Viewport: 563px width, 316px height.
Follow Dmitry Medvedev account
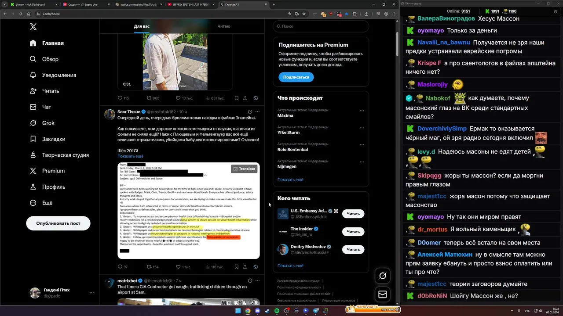click(x=353, y=249)
